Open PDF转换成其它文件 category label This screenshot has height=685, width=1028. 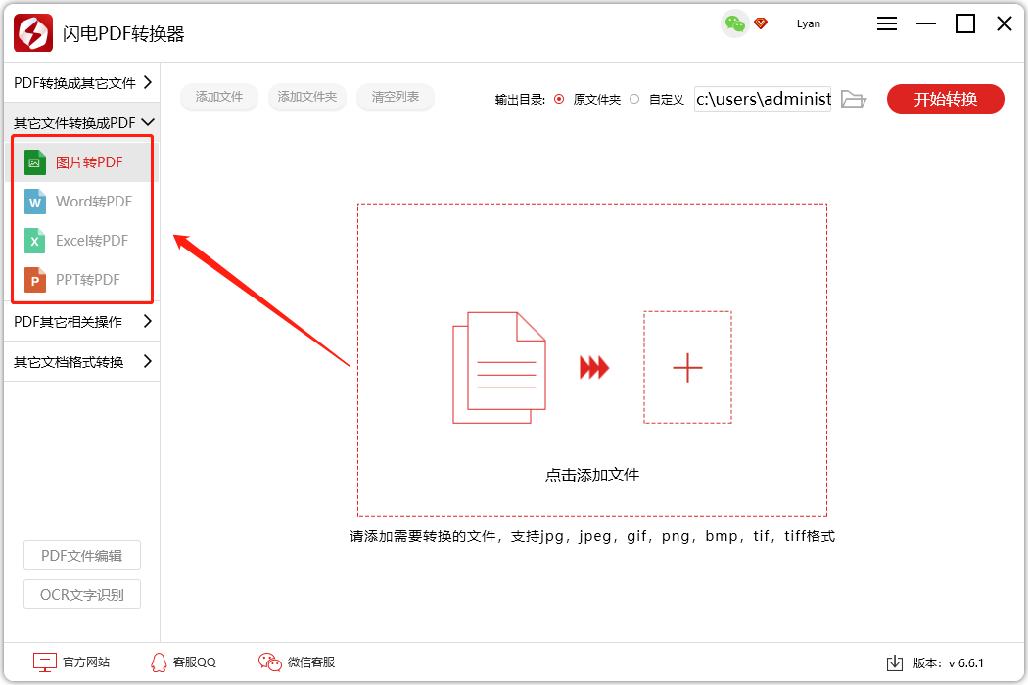[74, 83]
